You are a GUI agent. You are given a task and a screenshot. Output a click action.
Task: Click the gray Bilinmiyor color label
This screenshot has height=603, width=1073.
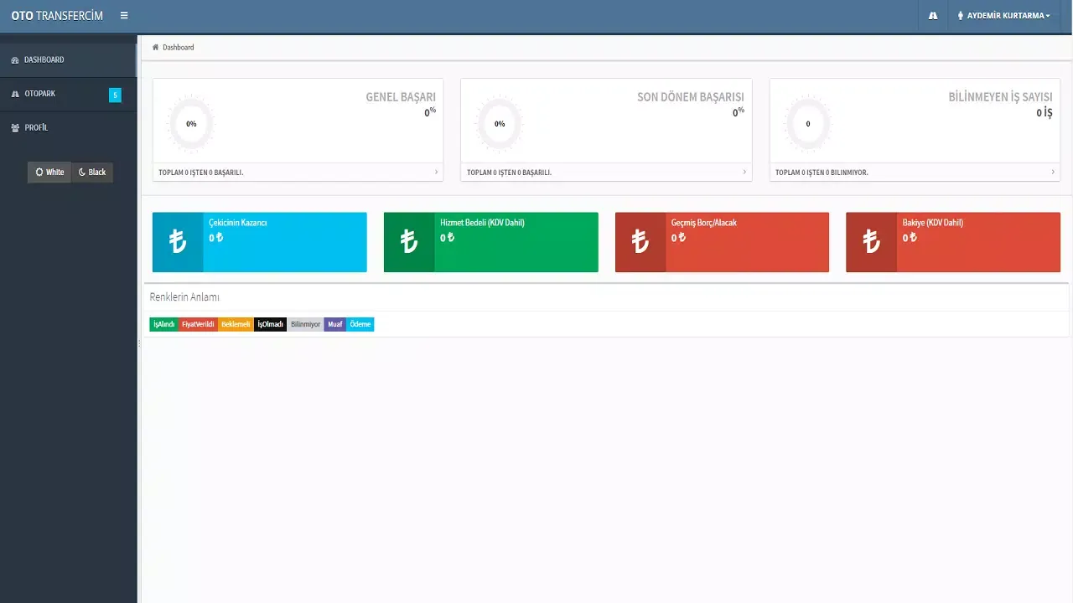(x=305, y=324)
